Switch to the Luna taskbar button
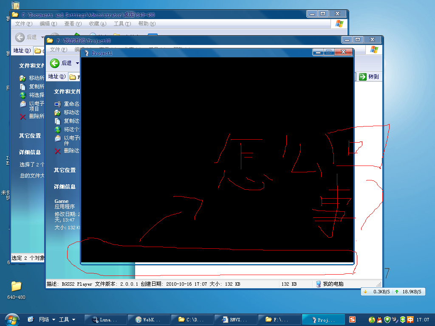 105,320
